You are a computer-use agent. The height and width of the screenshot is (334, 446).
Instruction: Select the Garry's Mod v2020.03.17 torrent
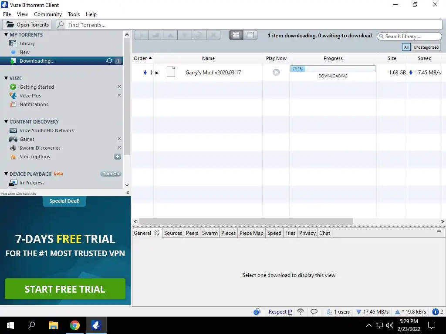pyautogui.click(x=213, y=73)
